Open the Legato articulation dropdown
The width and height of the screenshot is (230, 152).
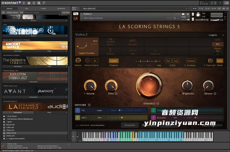pos(216,35)
